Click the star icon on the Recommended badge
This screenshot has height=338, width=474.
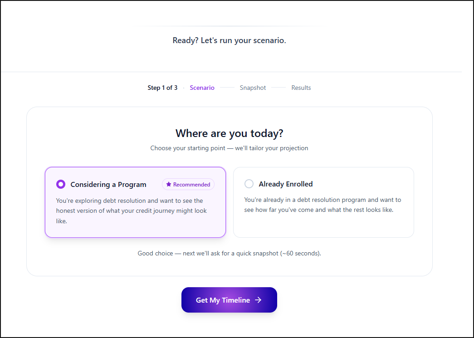click(169, 184)
